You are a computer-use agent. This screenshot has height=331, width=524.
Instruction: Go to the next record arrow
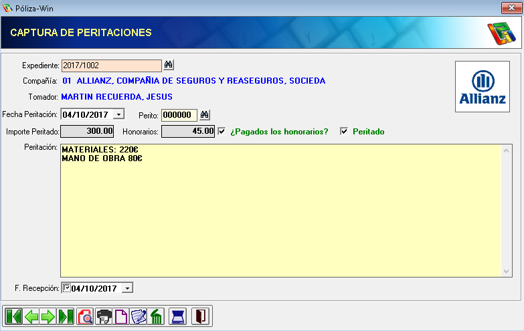pyautogui.click(x=48, y=316)
